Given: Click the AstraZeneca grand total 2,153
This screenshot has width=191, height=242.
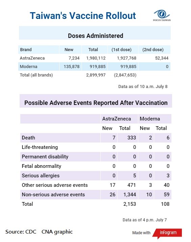Looking at the screenshot, I should click(x=130, y=204).
